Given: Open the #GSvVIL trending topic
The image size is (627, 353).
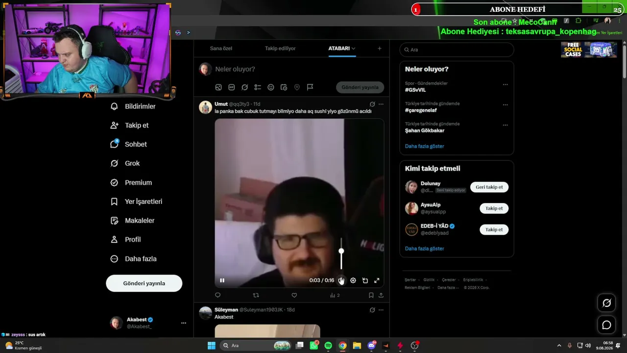Looking at the screenshot, I should (x=415, y=90).
